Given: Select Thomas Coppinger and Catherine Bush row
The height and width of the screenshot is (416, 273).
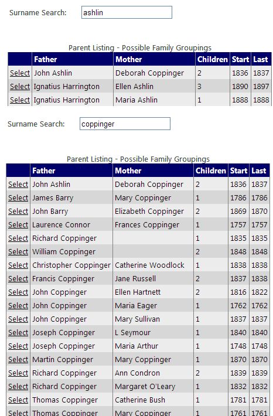Looking at the screenshot, I should (x=18, y=400).
